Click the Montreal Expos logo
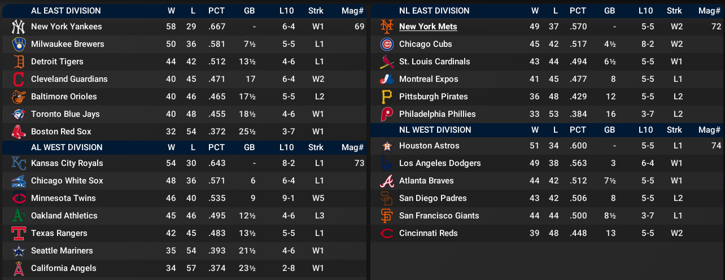The image size is (725, 280). click(387, 79)
